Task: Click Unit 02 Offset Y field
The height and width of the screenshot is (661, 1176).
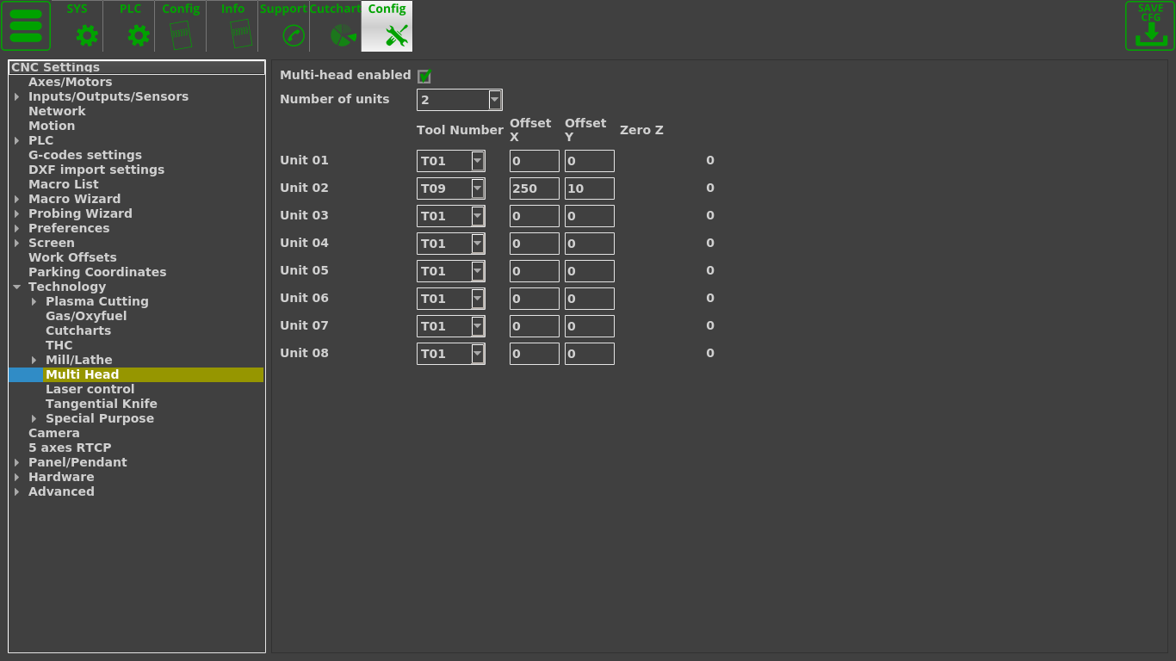Action: pos(589,188)
